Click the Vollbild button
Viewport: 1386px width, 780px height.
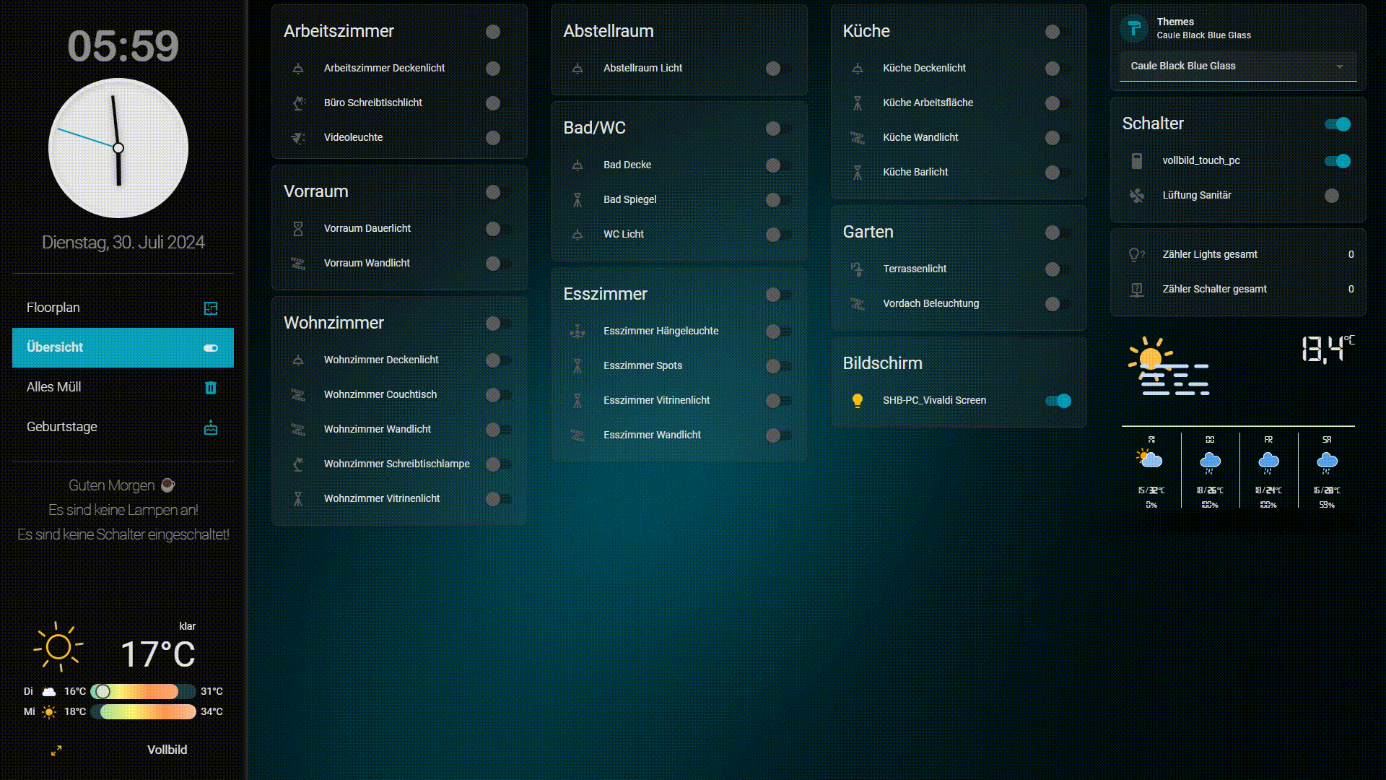point(167,750)
